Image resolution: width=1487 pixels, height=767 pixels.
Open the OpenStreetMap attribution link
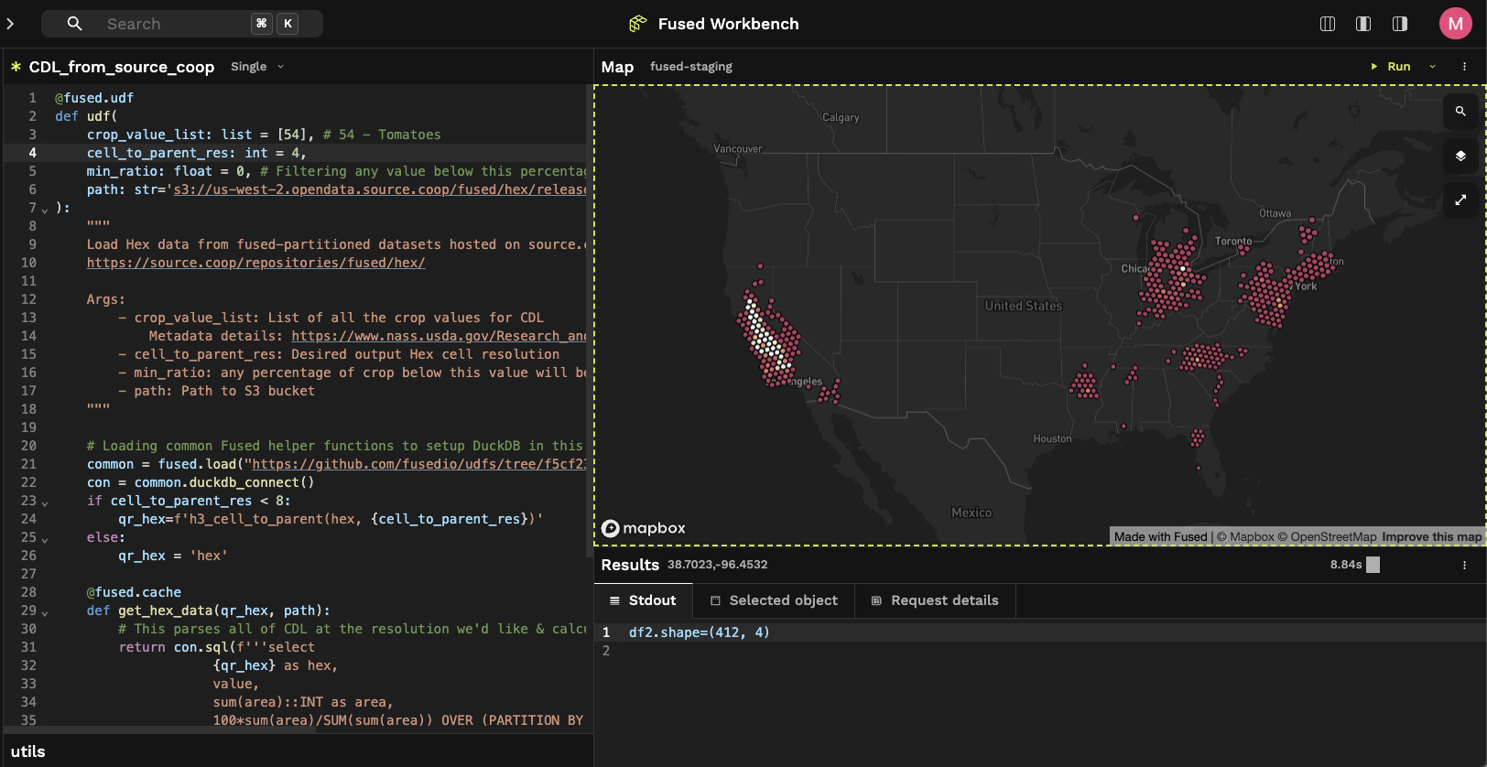[x=1327, y=537]
